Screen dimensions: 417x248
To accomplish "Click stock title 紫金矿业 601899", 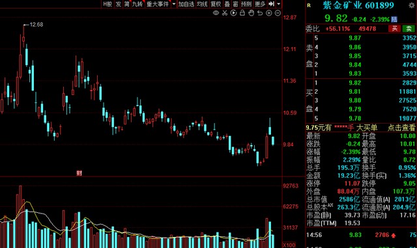I will [358, 5].
